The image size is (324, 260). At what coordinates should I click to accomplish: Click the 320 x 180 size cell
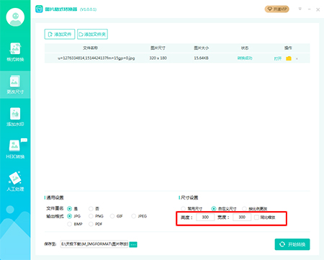pos(158,58)
